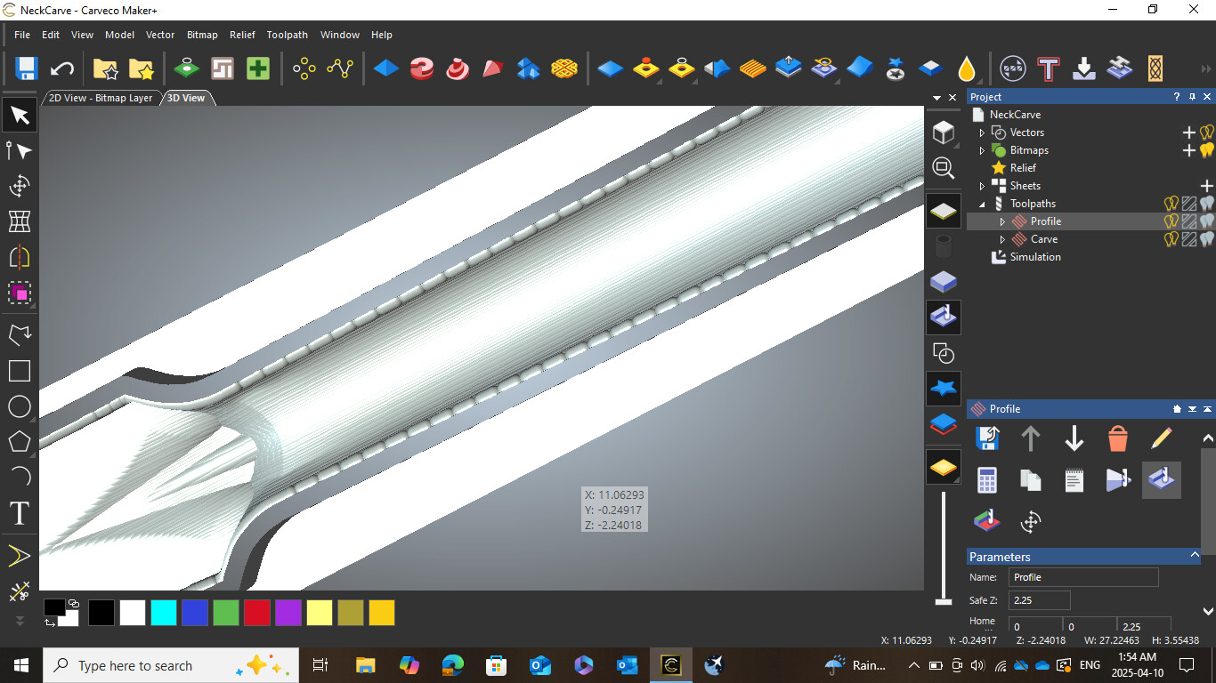Toggle the Bitmaps visibility lightbulb
This screenshot has height=683, width=1216.
coord(1207,150)
